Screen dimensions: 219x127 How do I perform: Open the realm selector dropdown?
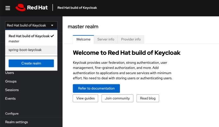tap(31, 25)
